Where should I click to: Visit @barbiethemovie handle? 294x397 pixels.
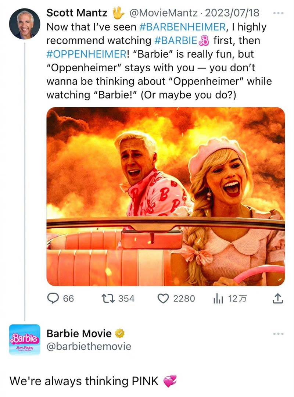[89, 346]
